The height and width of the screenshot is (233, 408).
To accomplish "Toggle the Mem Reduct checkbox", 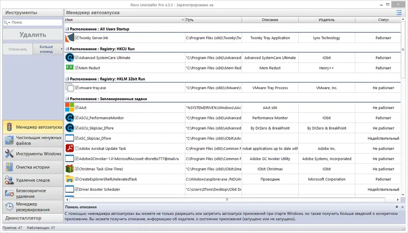I will click(77, 68).
